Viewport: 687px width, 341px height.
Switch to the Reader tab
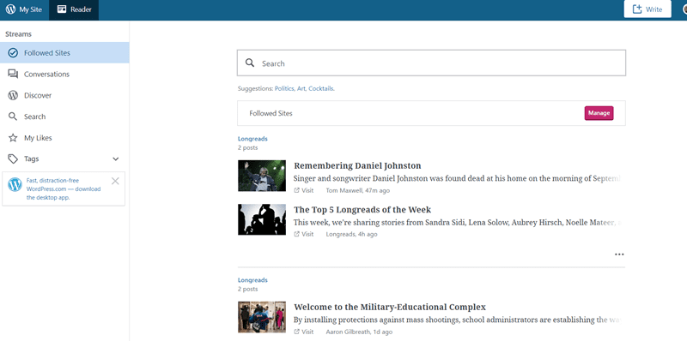(74, 9)
